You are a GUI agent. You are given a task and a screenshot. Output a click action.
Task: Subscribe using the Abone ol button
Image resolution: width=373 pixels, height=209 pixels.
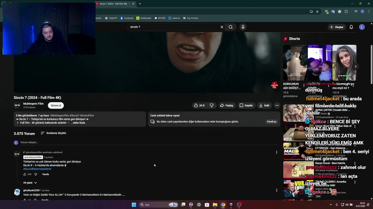point(56,105)
